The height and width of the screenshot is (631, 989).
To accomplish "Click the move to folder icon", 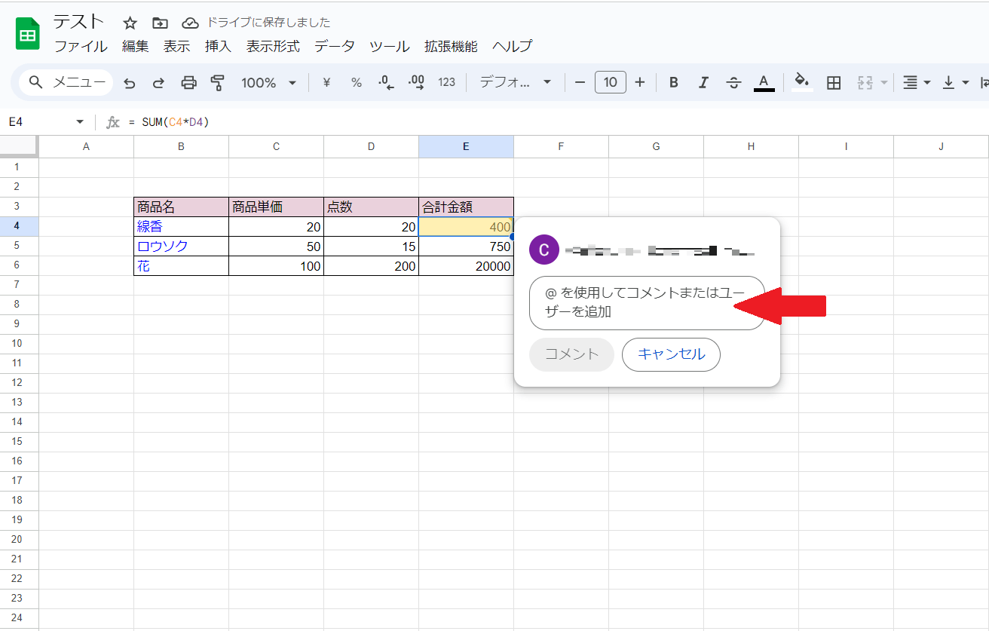I will tap(160, 23).
